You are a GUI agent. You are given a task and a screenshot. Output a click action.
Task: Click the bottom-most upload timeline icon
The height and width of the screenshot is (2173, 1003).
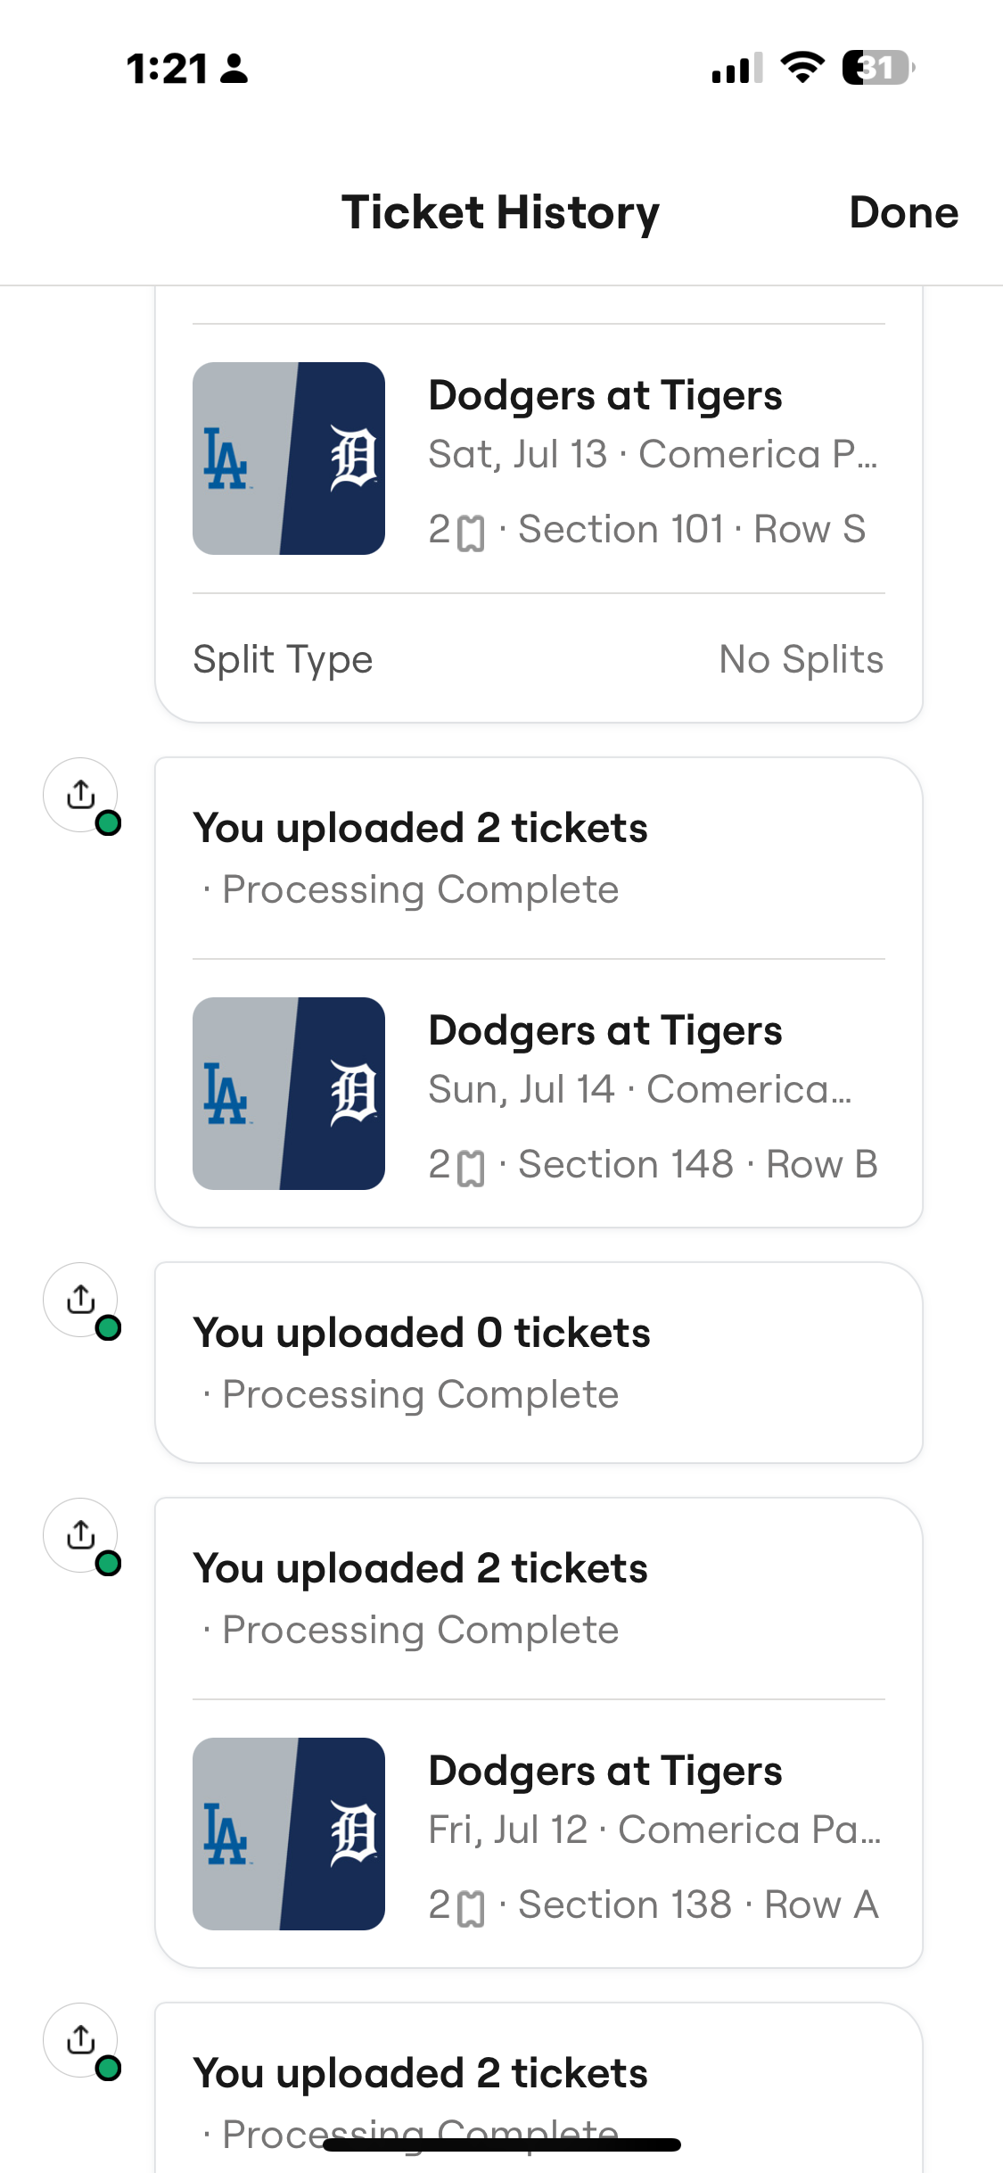click(81, 2039)
